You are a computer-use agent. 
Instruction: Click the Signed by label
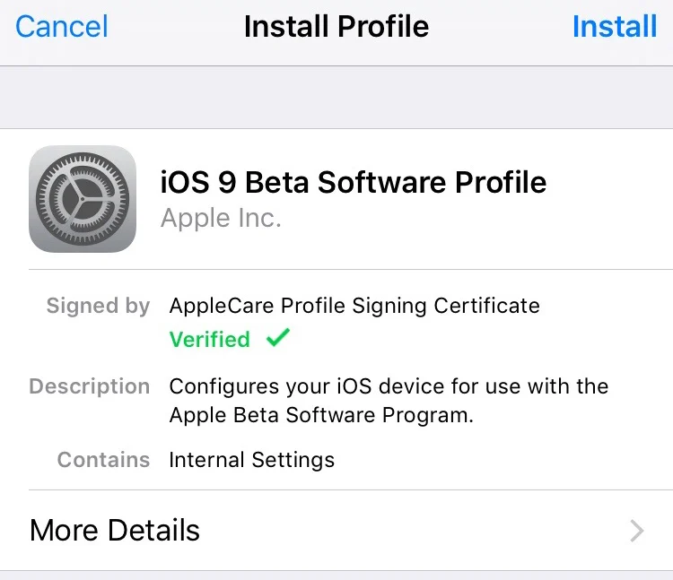[x=98, y=306]
